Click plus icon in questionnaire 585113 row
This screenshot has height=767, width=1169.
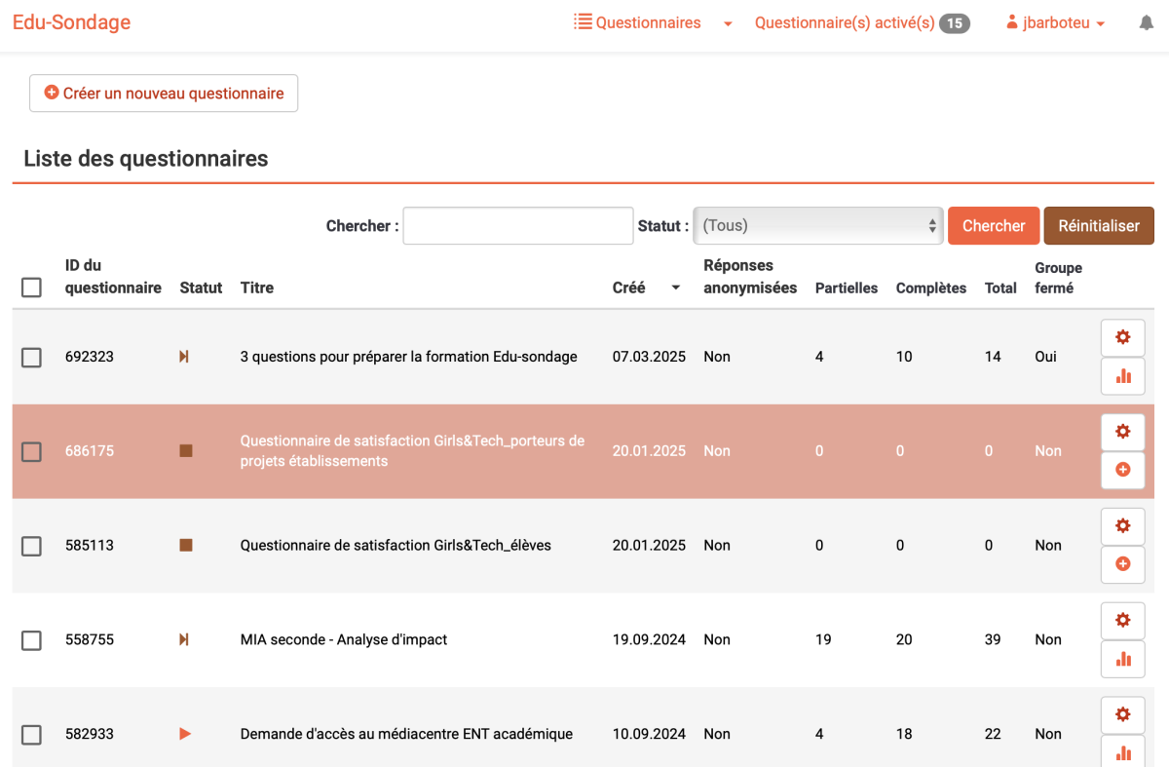coord(1122,564)
